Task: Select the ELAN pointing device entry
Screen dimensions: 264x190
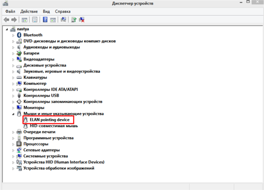Action: [x=50, y=120]
